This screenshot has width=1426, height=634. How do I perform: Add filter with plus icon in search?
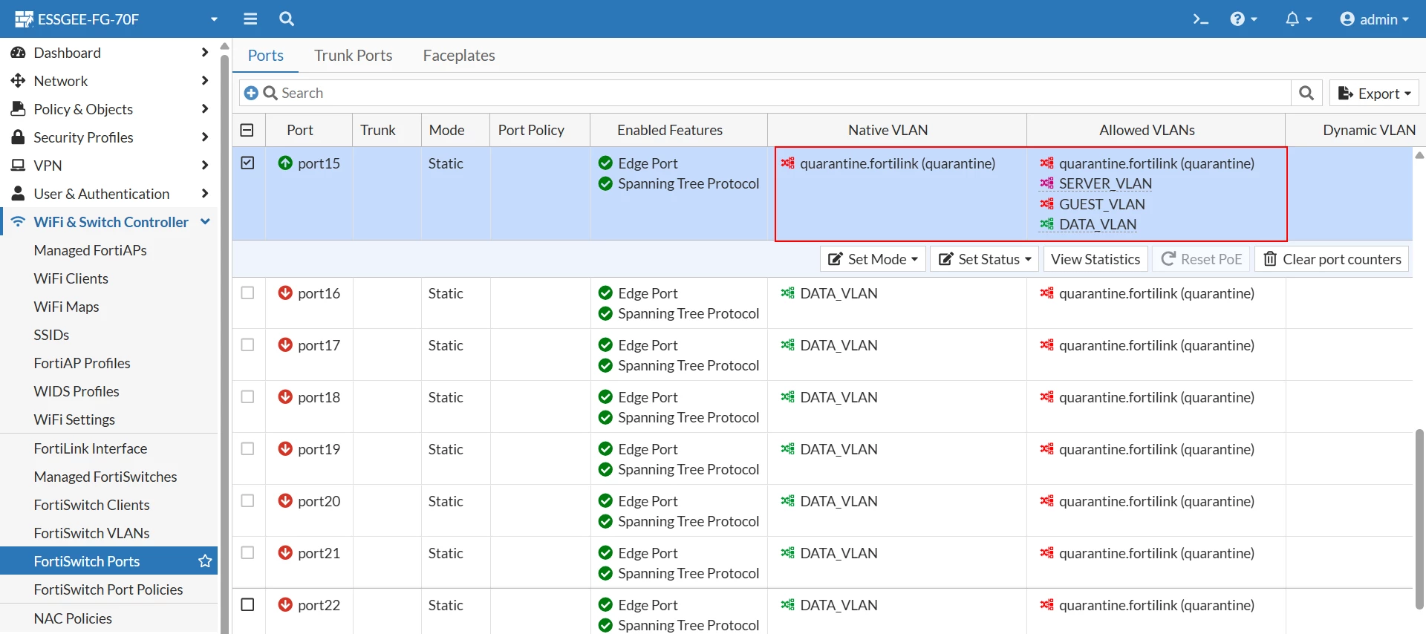(251, 93)
